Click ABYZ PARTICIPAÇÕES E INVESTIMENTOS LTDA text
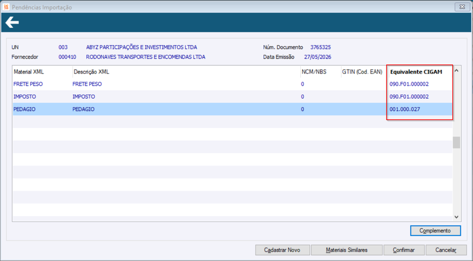This screenshot has width=473, height=261. pyautogui.click(x=141, y=47)
